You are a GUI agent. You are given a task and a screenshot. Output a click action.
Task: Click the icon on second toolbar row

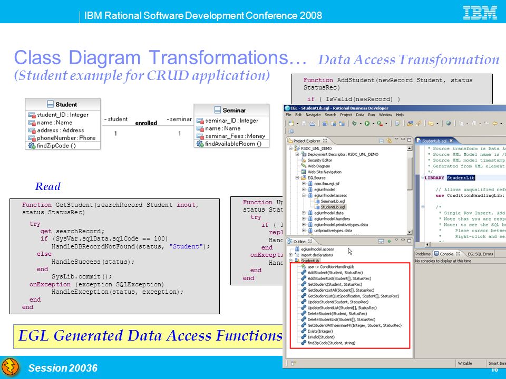(291, 131)
